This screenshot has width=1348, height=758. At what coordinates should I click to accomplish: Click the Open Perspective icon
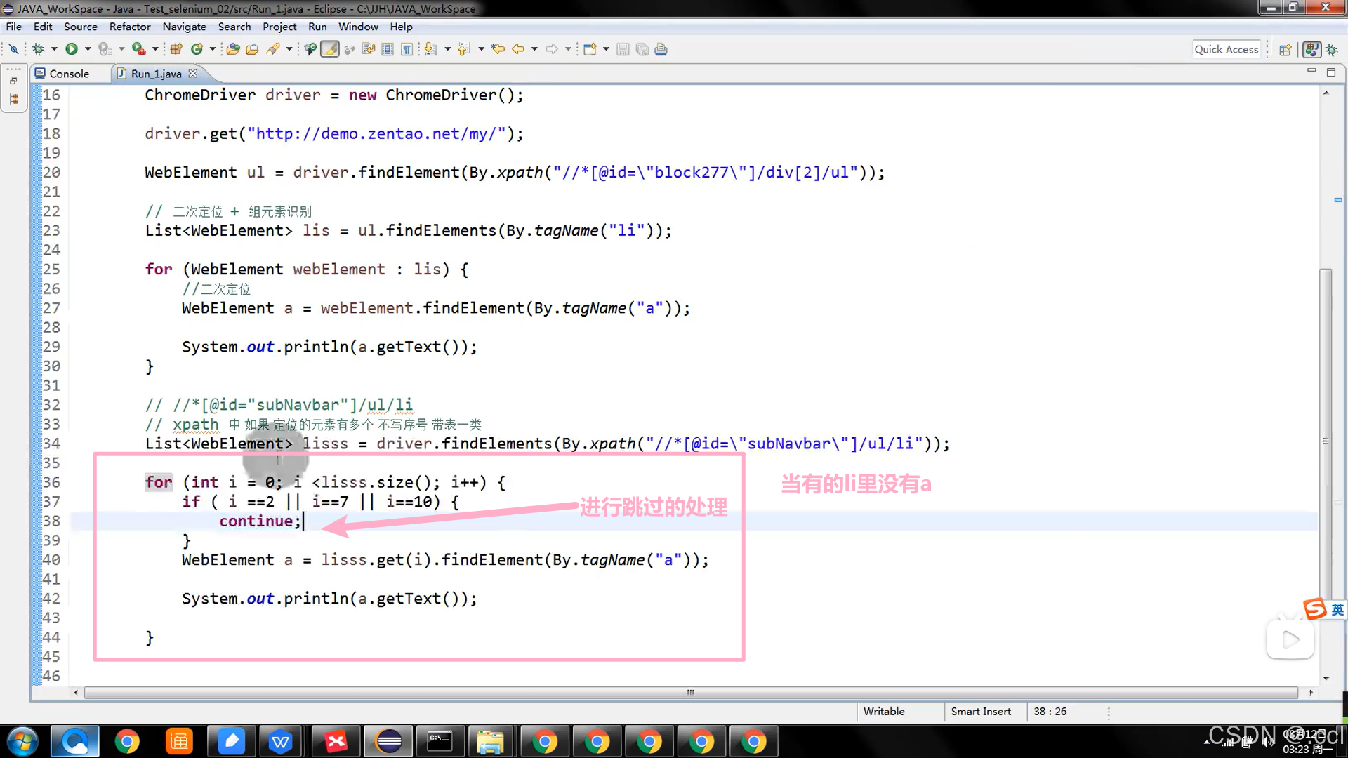coord(1285,49)
